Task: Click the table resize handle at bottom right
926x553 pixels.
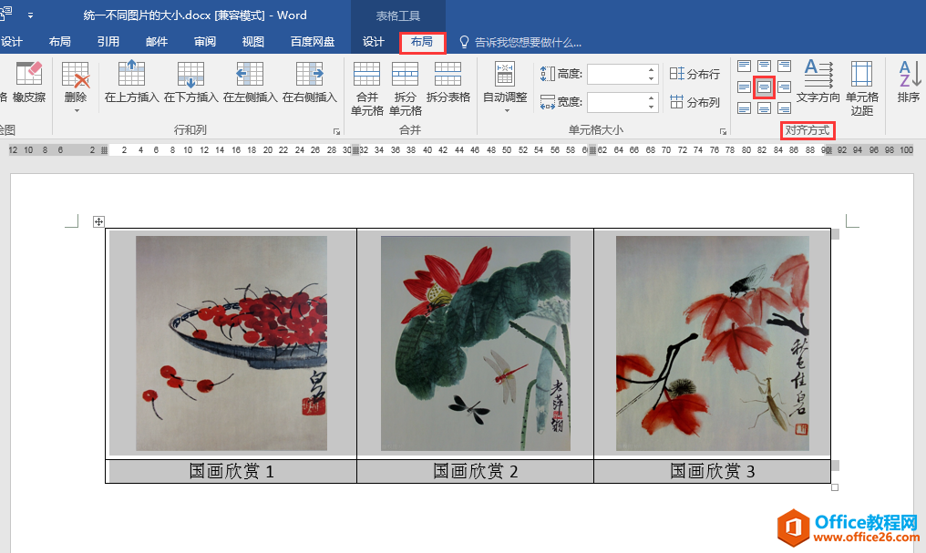Action: tap(835, 487)
